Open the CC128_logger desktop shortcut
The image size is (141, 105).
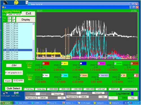(5, 94)
